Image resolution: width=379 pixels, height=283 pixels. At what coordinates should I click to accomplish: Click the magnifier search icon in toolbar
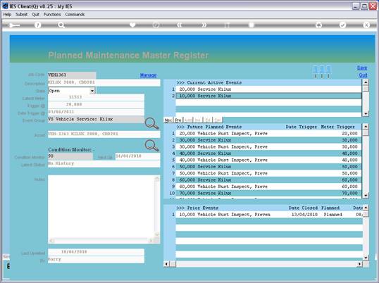(61, 25)
